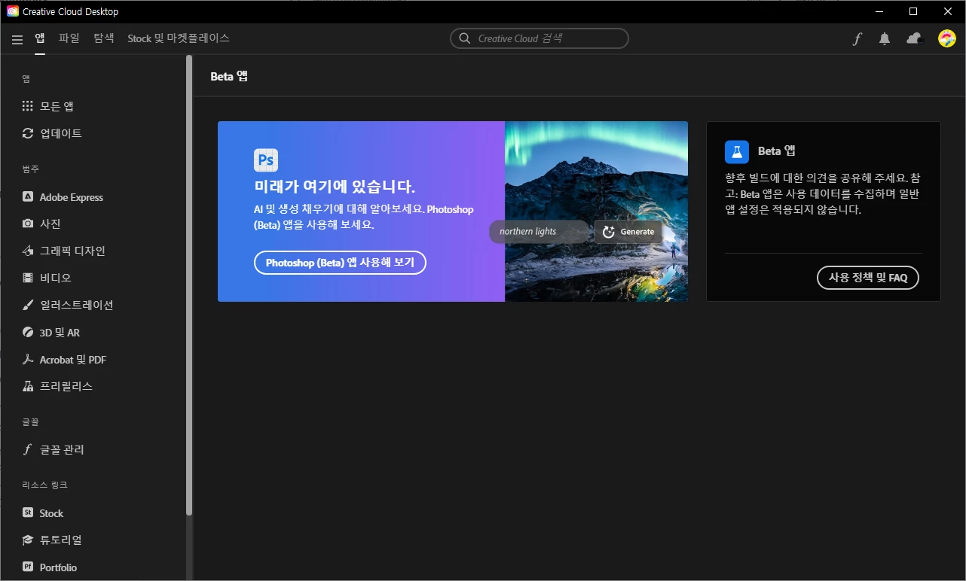The width and height of the screenshot is (966, 581).
Task: Click the northern lights prompt field
Action: pyautogui.click(x=540, y=231)
